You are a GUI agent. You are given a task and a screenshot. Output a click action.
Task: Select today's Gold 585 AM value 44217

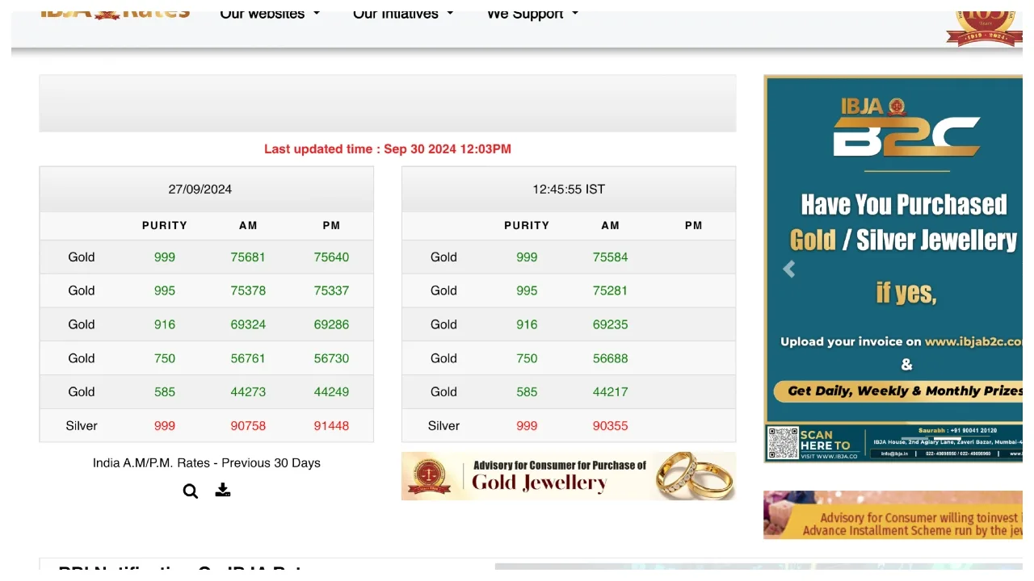tap(610, 392)
